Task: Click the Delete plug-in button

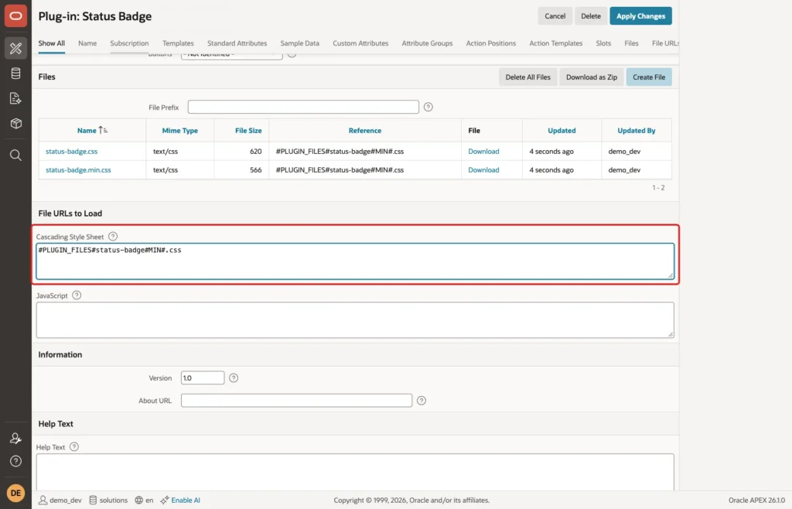Action: click(590, 16)
